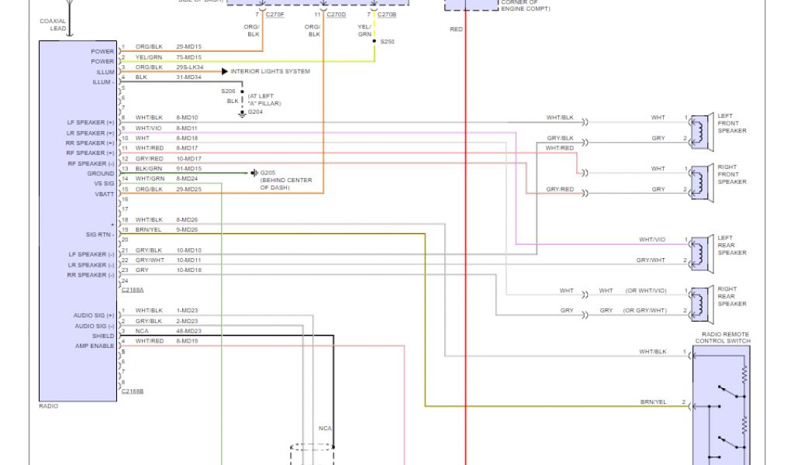This screenshot has height=465, width=794.
Task: Click the C270B connector label
Action: click(387, 15)
